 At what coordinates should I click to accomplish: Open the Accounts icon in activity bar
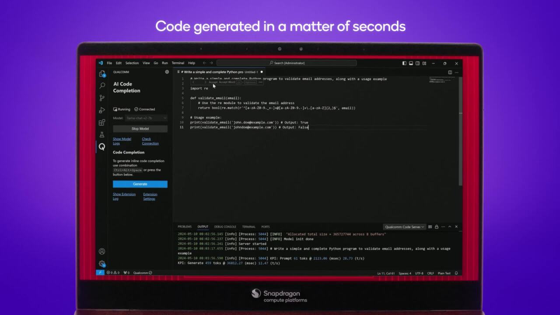pos(102,252)
